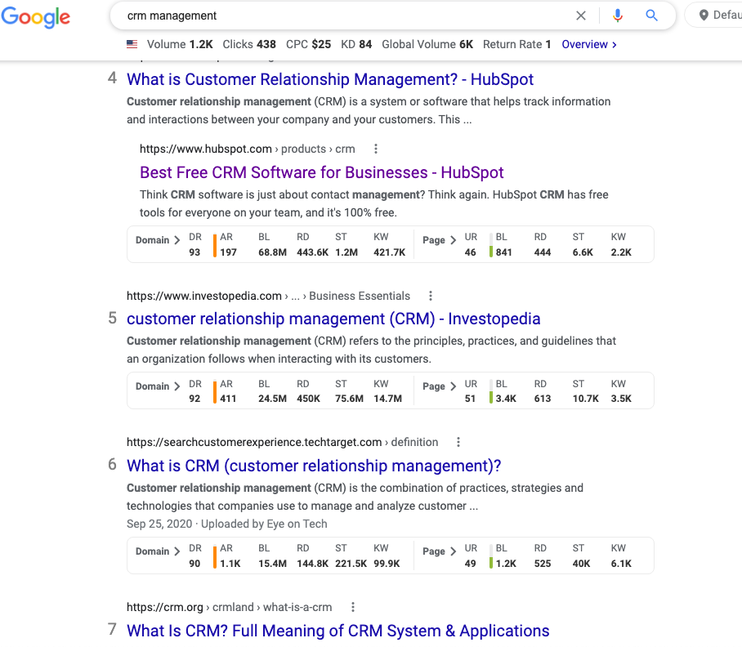Open 'What is CRM (customer relationship management)?' result
742x647 pixels.
pos(314,466)
